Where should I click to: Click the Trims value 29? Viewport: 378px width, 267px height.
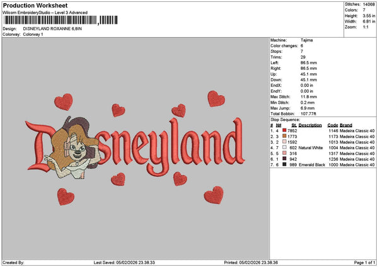point(303,57)
